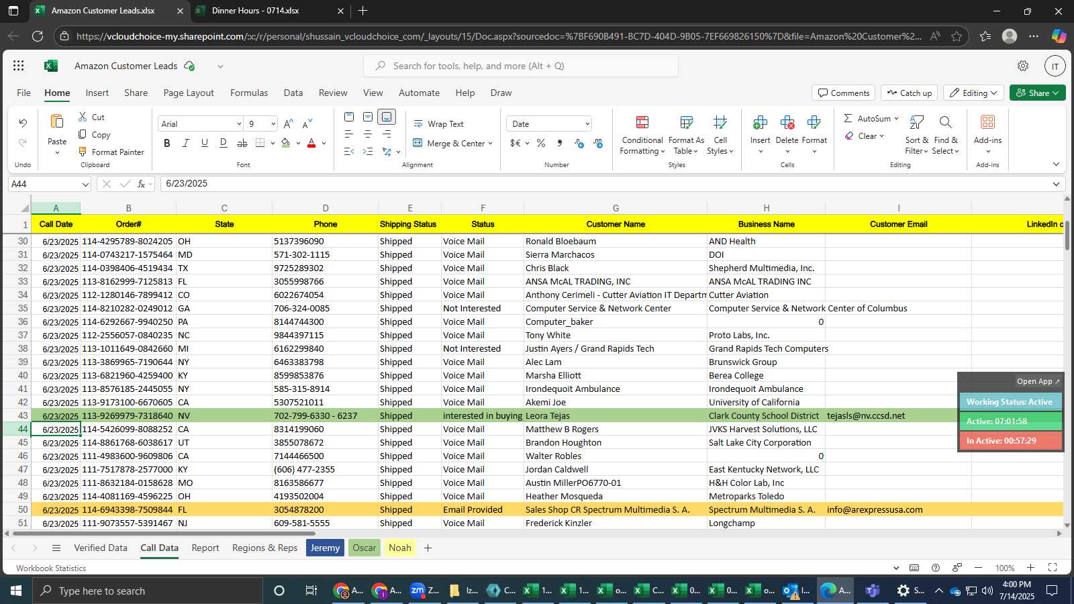Image resolution: width=1074 pixels, height=604 pixels.
Task: Click the Windows Start button
Action: 16,591
